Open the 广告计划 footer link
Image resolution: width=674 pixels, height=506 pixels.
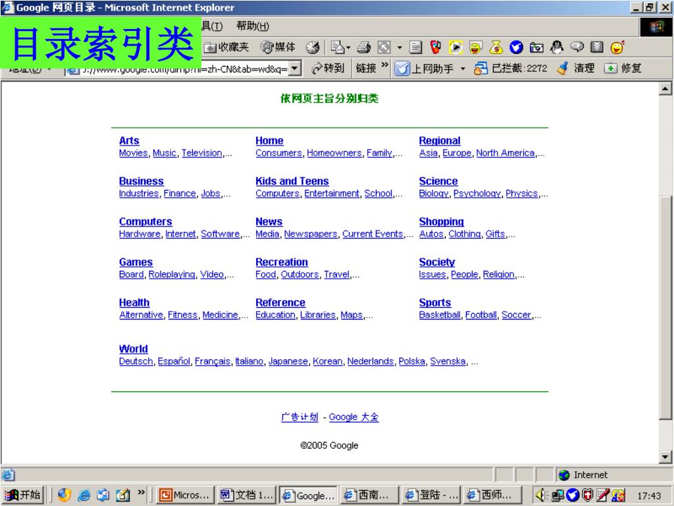point(299,417)
